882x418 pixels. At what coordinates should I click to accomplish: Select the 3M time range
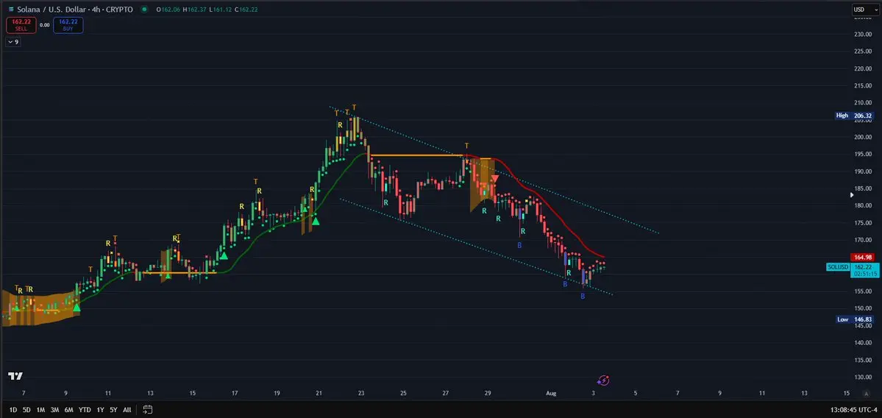(x=54, y=410)
